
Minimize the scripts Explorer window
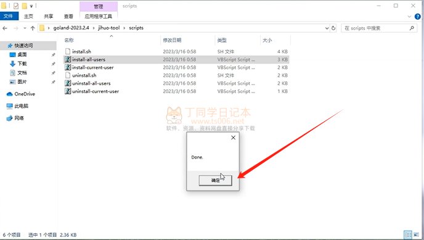point(378,6)
